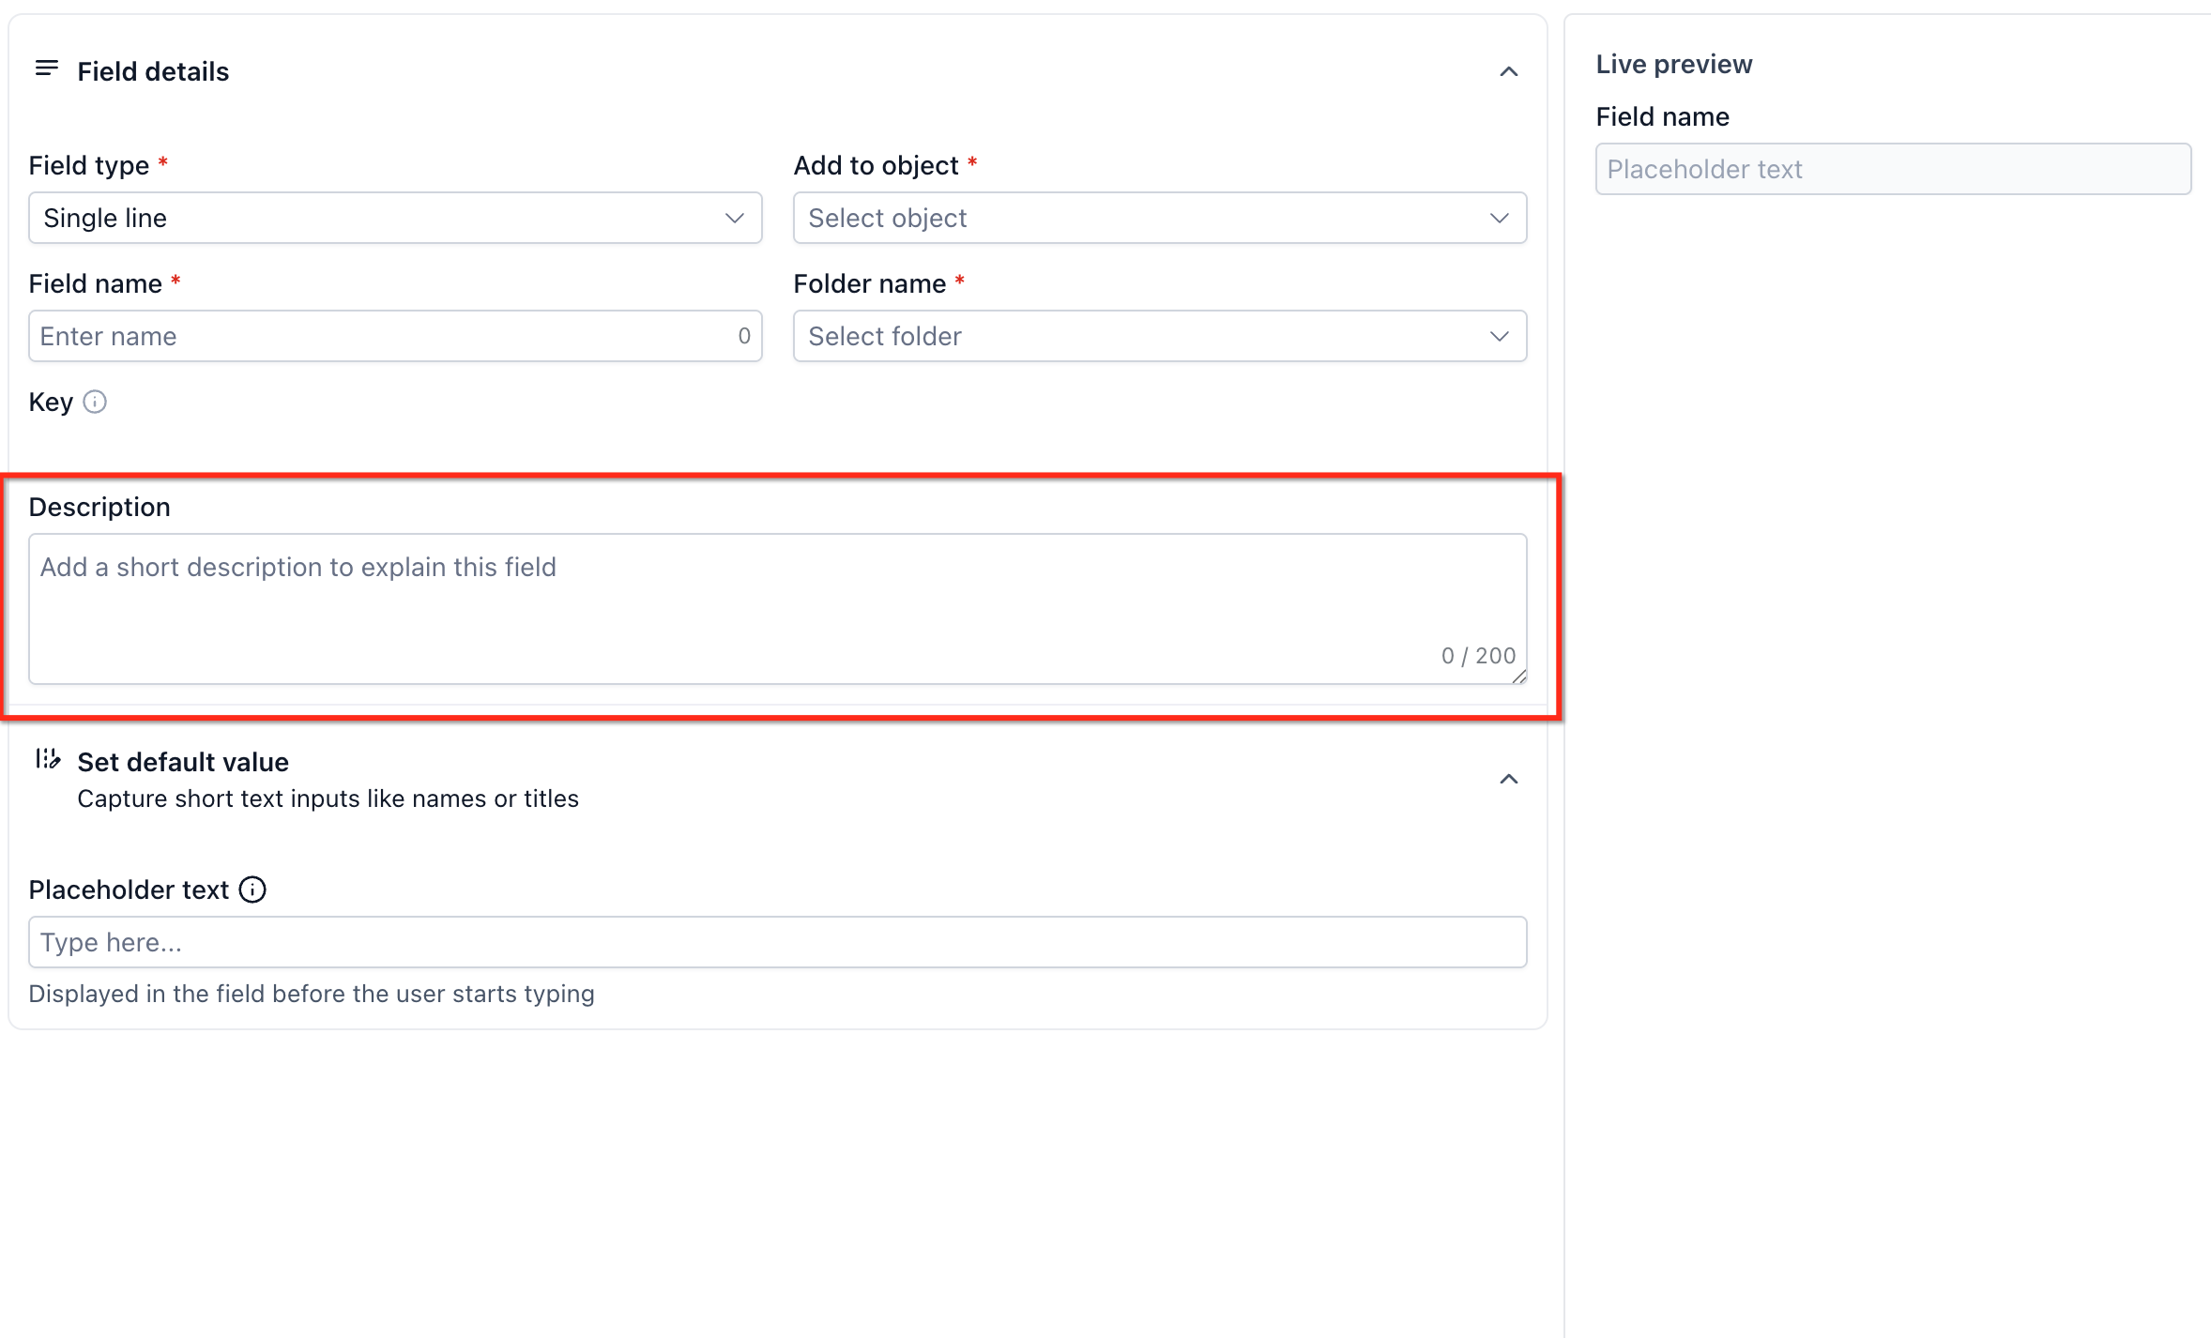Click the Field details lines icon
Viewport: 2211px width, 1338px height.
[x=46, y=69]
